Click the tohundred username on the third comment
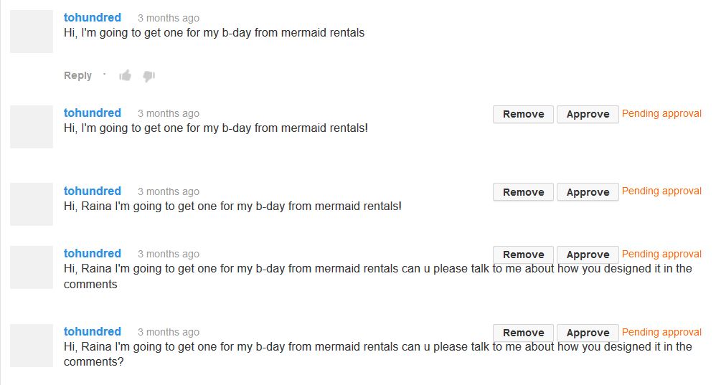The height and width of the screenshot is (385, 716). (x=93, y=191)
